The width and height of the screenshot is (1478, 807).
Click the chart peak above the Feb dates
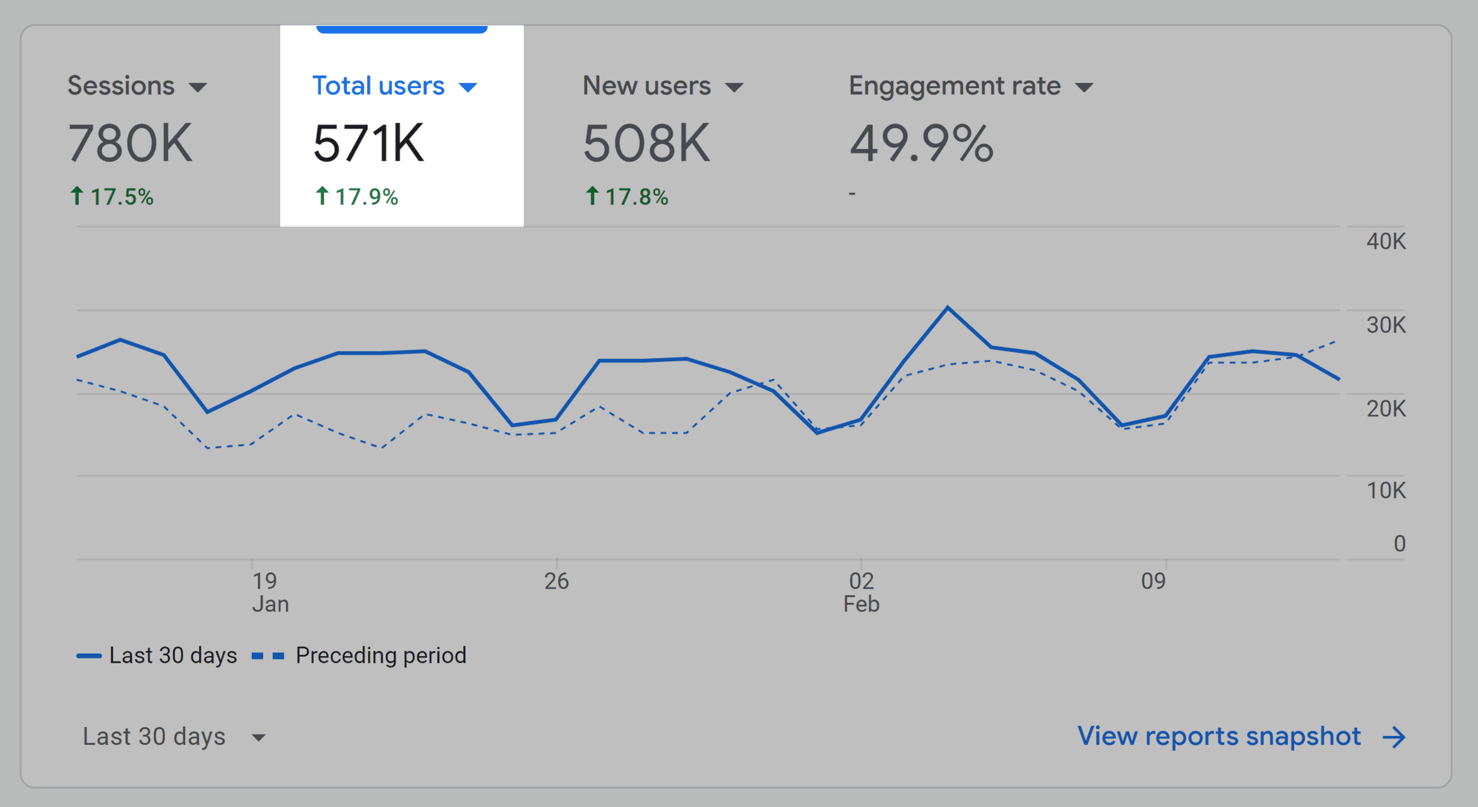[949, 306]
